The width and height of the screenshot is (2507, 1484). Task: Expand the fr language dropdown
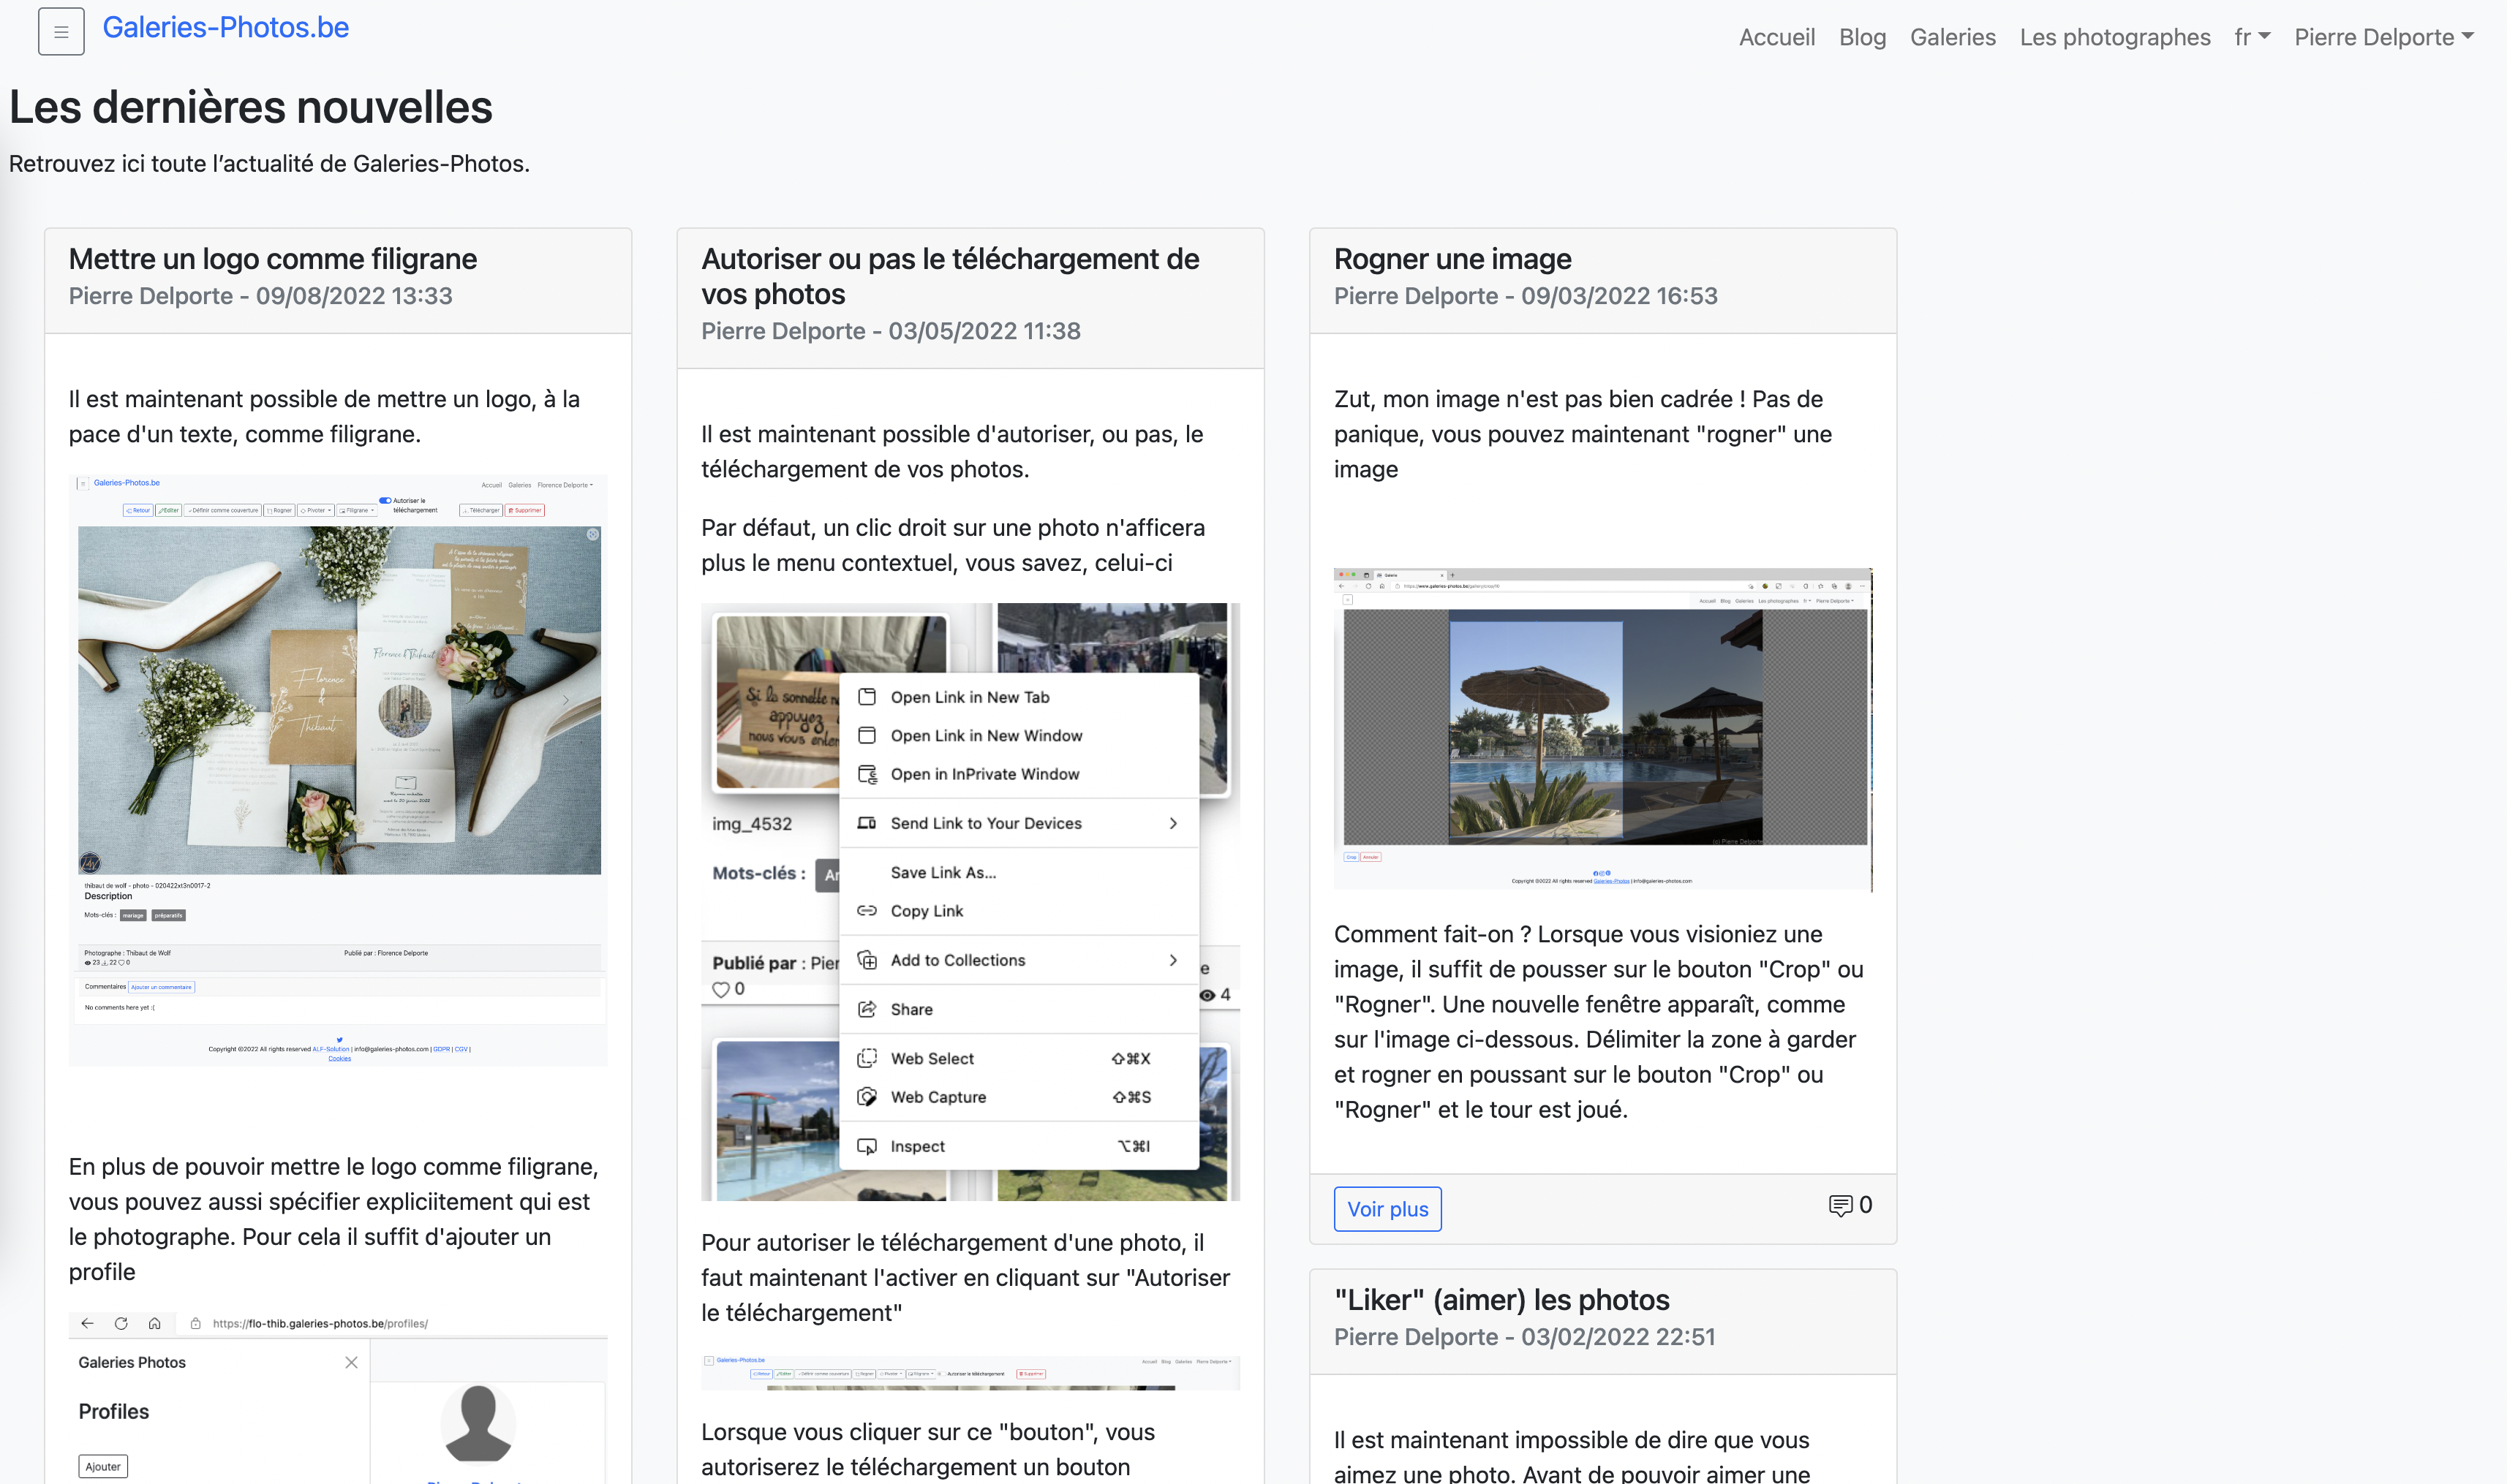point(2252,37)
